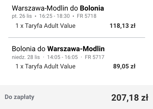Click the Warszawa-Modlin do Bolonia heading
This screenshot has height=109, width=153.
click(x=58, y=8)
